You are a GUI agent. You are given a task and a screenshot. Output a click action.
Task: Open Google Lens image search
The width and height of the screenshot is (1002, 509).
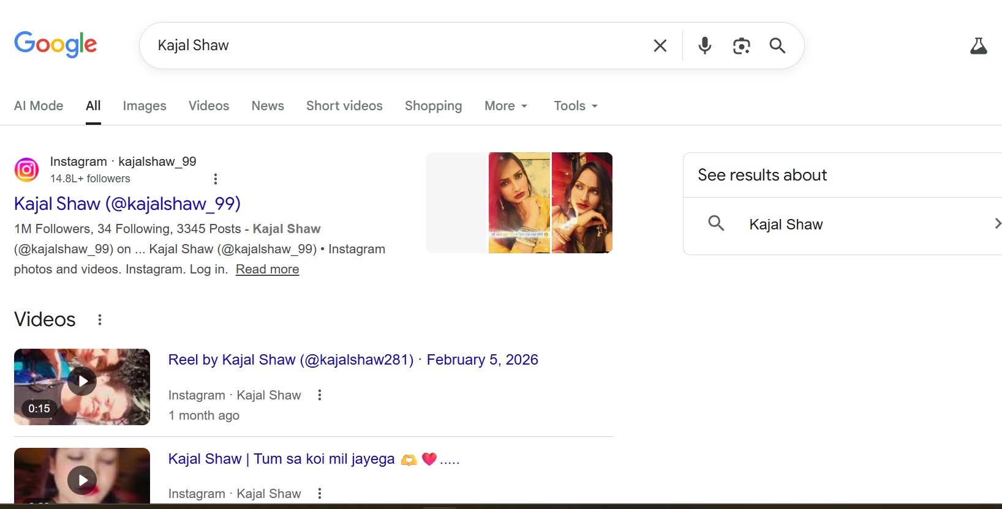[x=741, y=46]
